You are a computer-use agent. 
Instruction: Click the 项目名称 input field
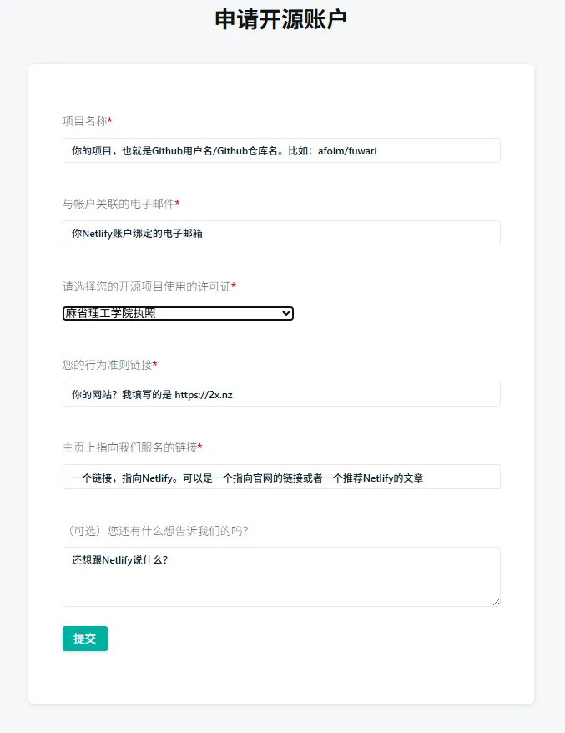pyautogui.click(x=281, y=150)
